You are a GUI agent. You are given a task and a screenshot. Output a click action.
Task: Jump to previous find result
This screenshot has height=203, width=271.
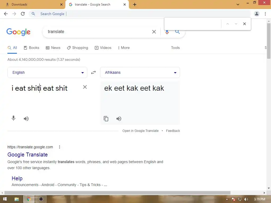pos(228,24)
